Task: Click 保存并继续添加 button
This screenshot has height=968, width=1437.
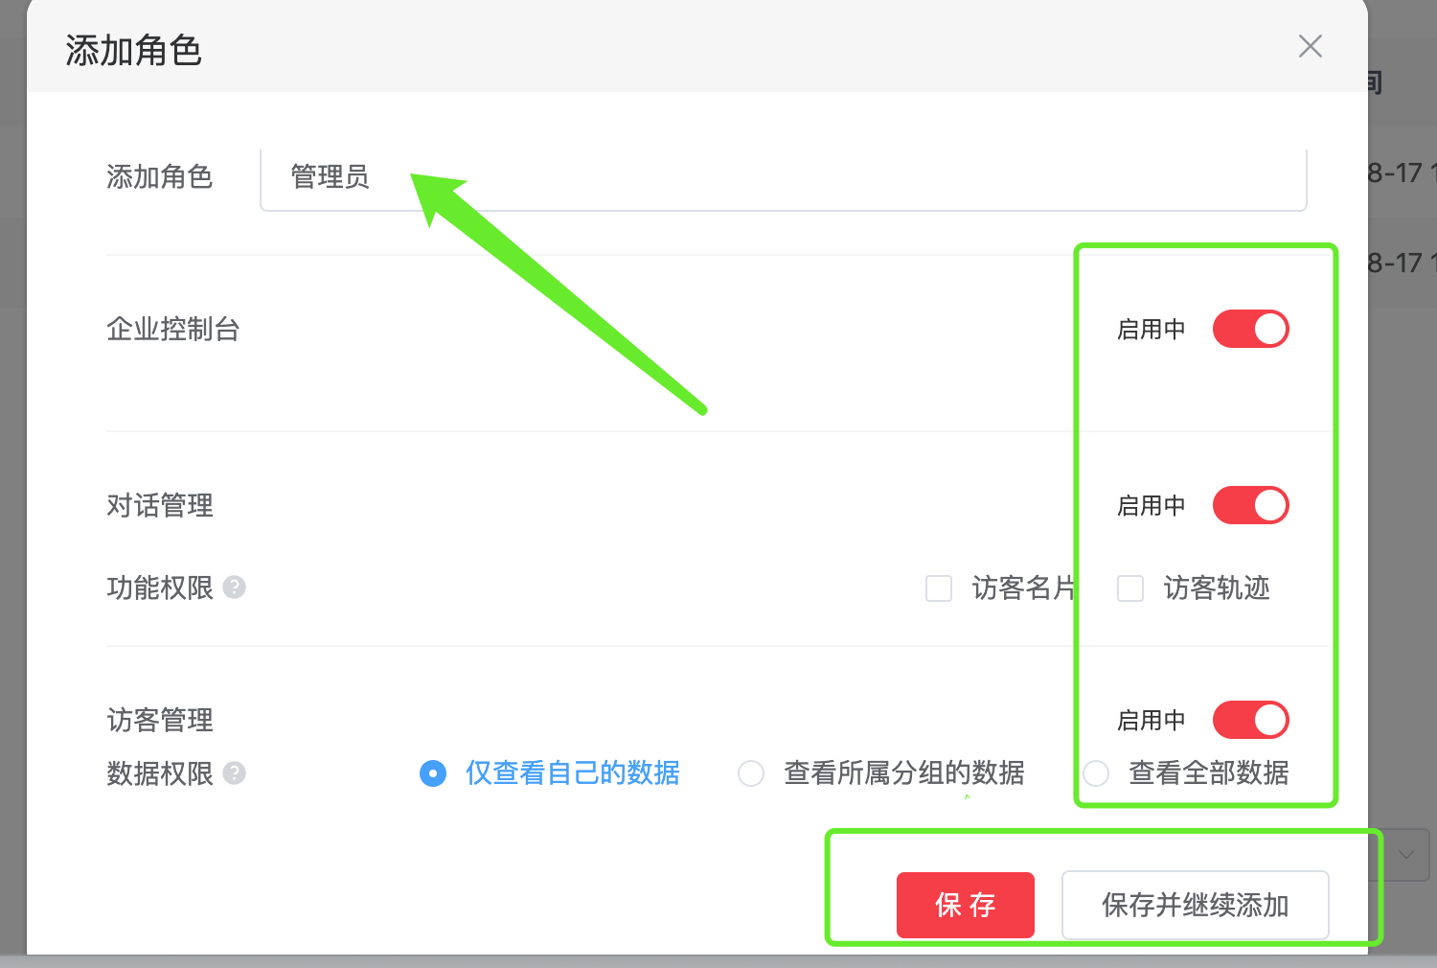Action: tap(1195, 905)
